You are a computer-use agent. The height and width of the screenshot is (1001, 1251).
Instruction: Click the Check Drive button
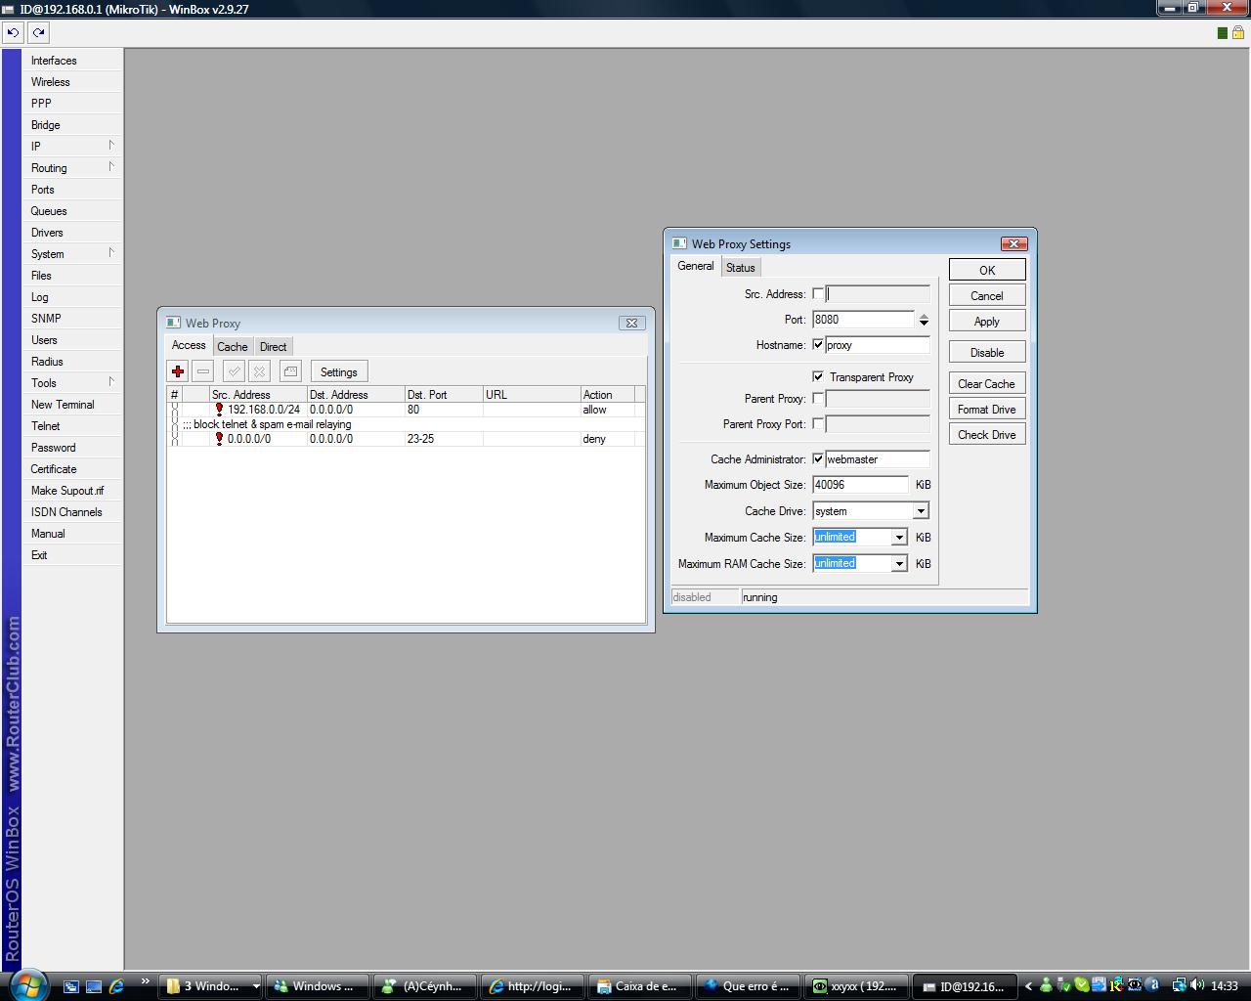point(987,435)
